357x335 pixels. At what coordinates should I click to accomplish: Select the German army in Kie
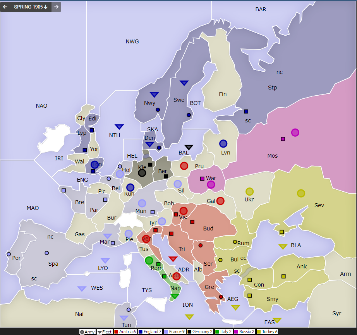(142, 173)
